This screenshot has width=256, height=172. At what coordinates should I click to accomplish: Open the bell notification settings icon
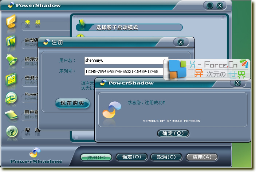11,60
